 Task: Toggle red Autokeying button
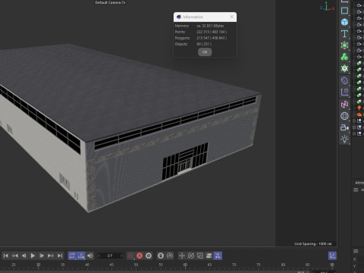(x=140, y=256)
